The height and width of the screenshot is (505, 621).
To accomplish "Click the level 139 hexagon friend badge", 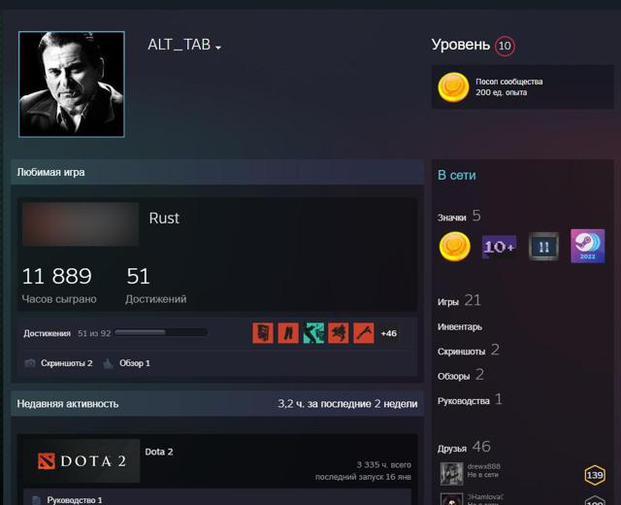I will pyautogui.click(x=595, y=475).
